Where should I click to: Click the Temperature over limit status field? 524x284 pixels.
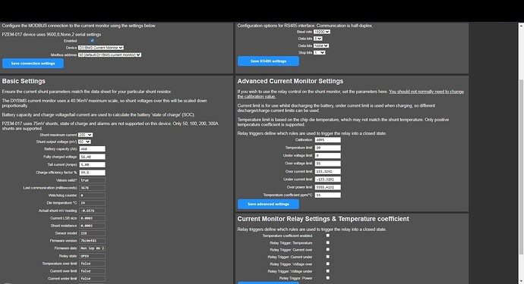[92, 264]
